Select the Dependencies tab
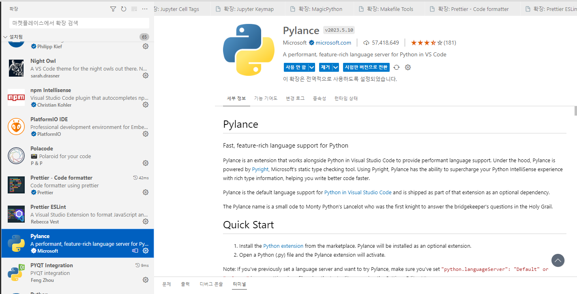 point(320,99)
